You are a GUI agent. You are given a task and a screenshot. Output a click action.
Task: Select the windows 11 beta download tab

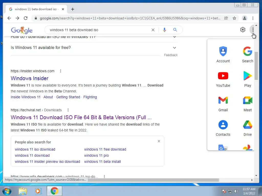tap(36, 9)
